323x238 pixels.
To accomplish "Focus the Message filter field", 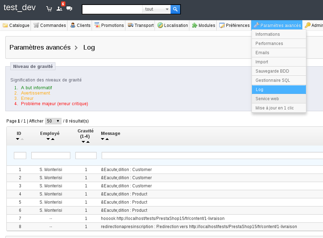I will 212,155.
